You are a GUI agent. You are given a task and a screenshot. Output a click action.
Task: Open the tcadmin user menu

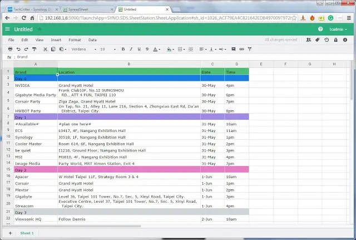point(338,30)
